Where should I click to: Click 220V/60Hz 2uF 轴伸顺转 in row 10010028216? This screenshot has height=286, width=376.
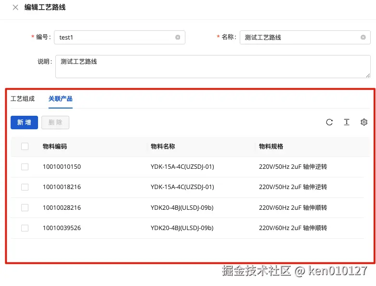click(293, 207)
